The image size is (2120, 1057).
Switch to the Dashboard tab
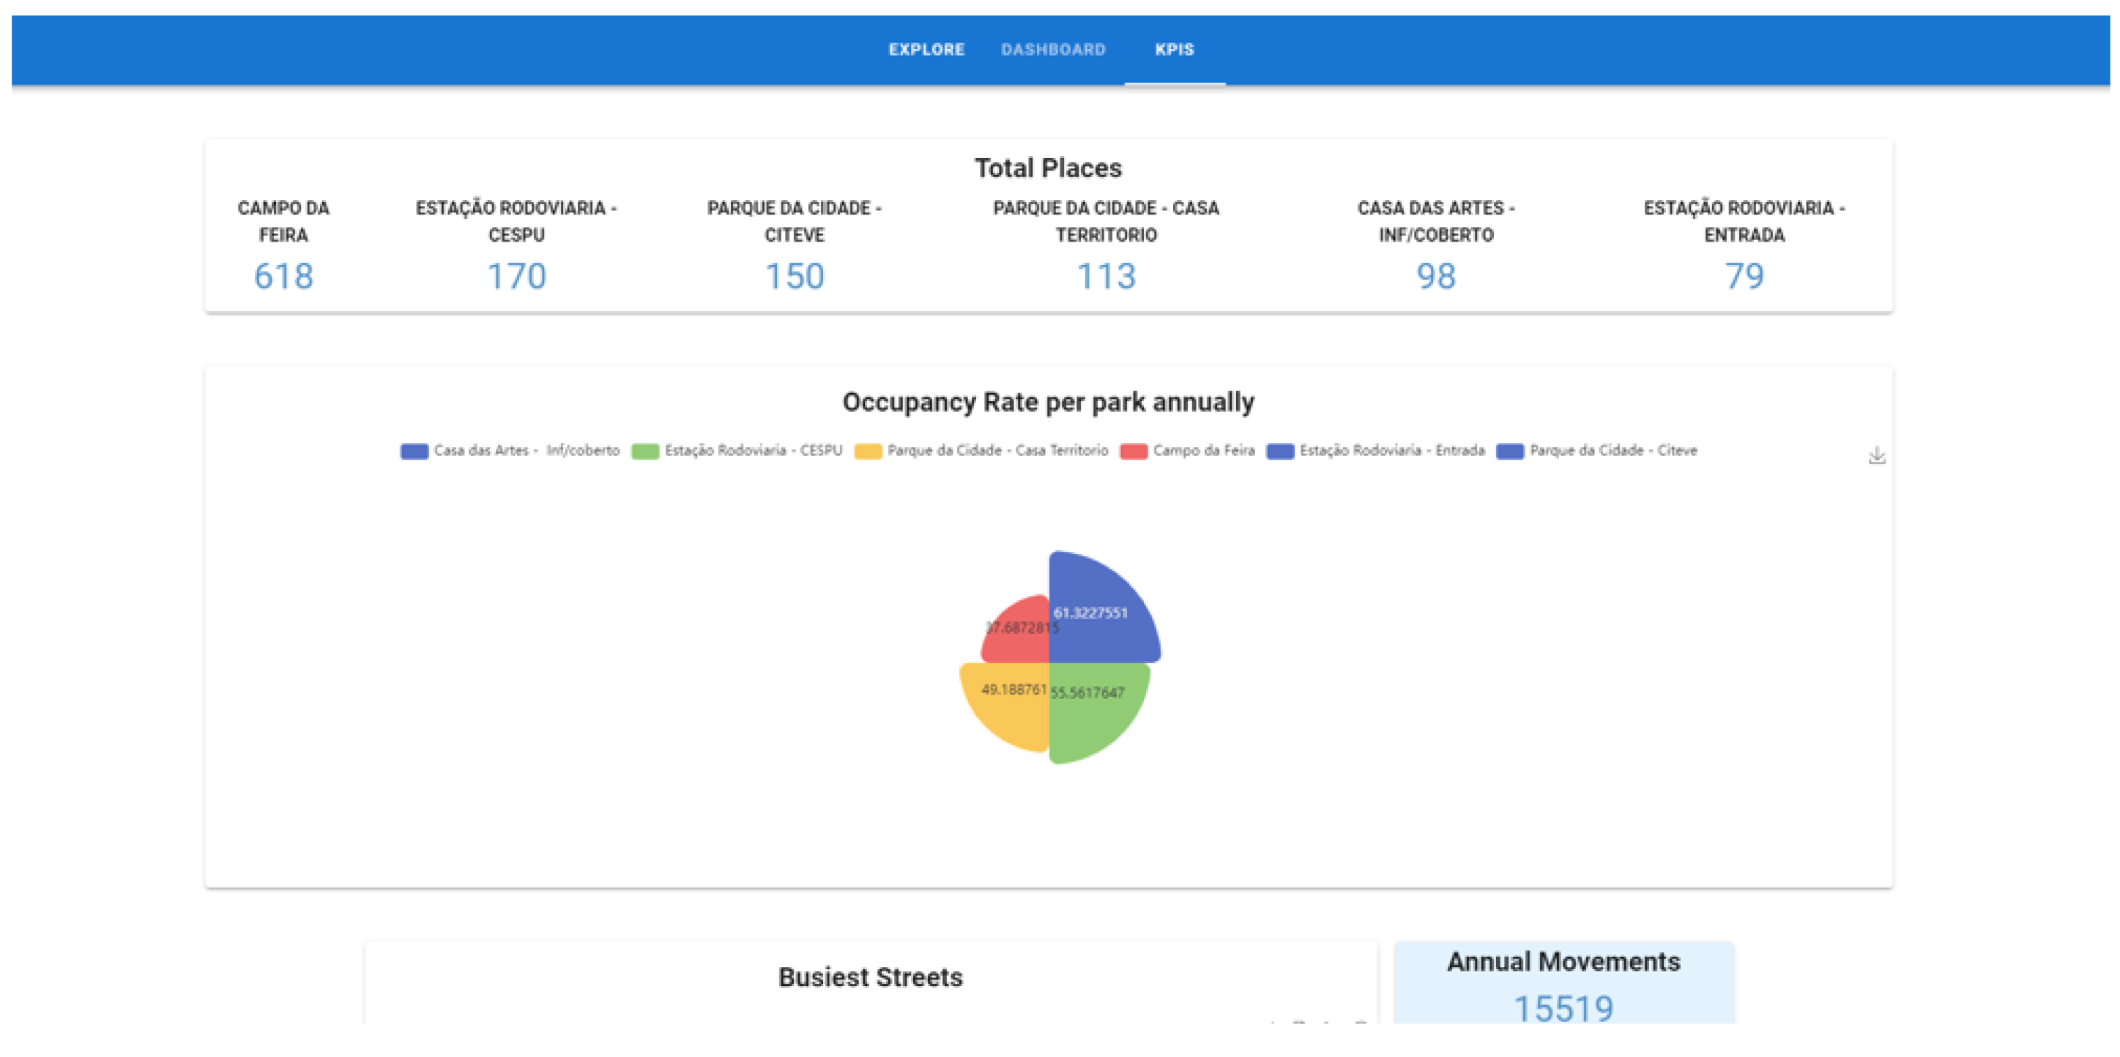pyautogui.click(x=1052, y=49)
